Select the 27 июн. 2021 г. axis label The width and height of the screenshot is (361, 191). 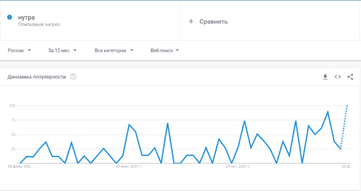(129, 166)
